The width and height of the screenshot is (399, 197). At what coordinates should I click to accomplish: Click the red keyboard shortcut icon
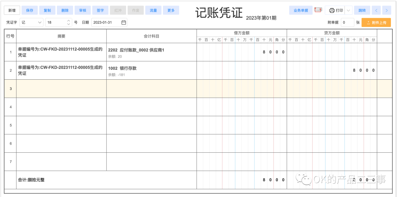coord(318,10)
